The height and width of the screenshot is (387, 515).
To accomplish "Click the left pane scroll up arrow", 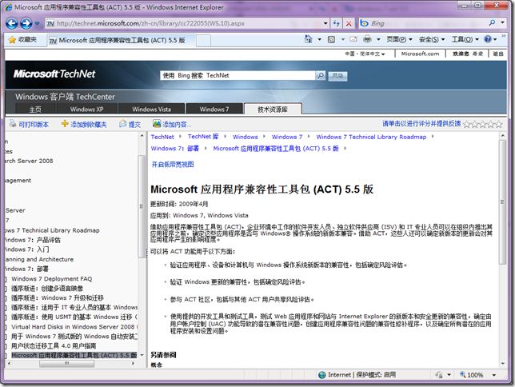I will [x=142, y=136].
